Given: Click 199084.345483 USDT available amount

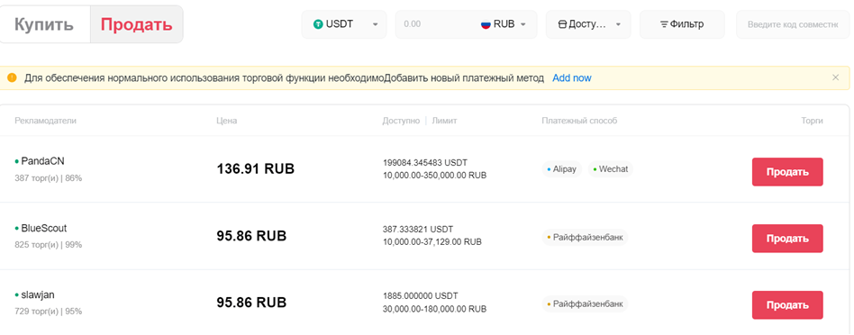Looking at the screenshot, I should point(425,163).
